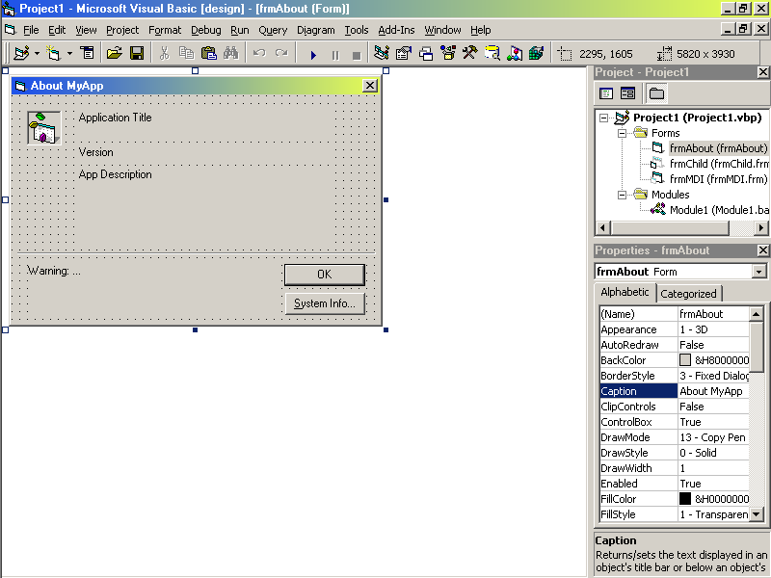Click the Paste clipboard icon

coord(209,53)
